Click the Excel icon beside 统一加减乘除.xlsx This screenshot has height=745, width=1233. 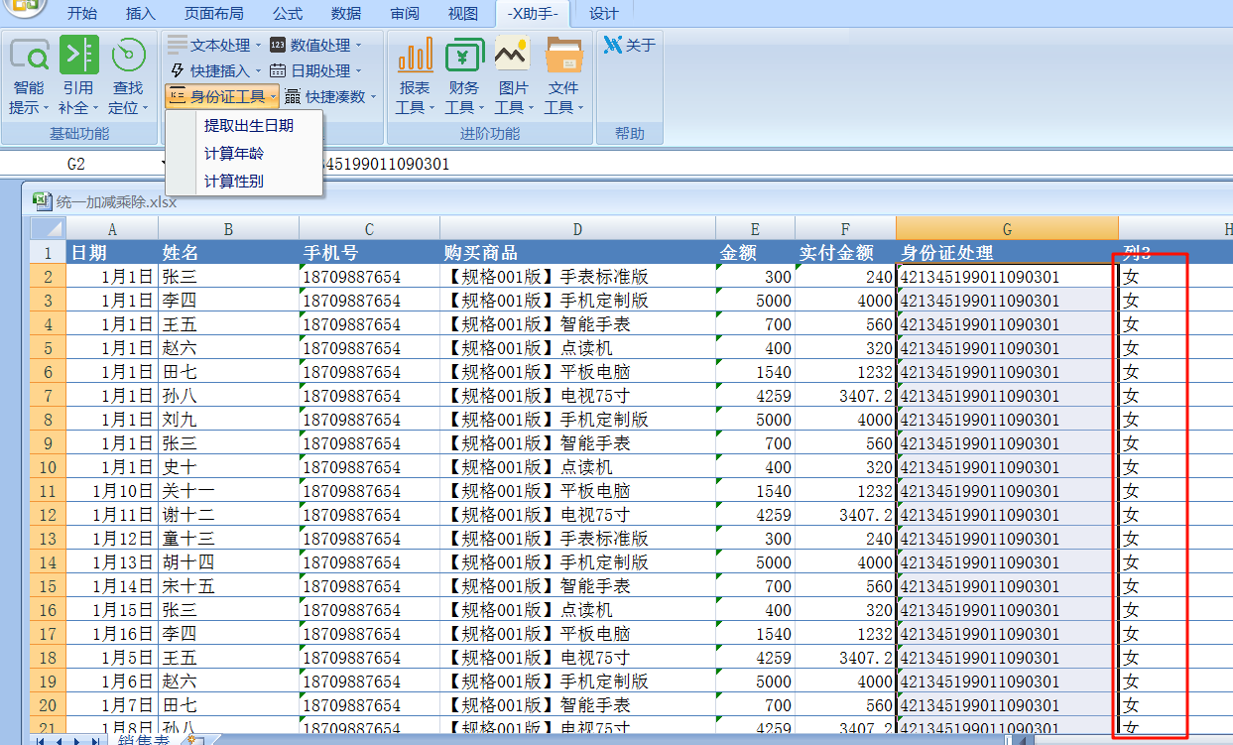click(x=43, y=201)
